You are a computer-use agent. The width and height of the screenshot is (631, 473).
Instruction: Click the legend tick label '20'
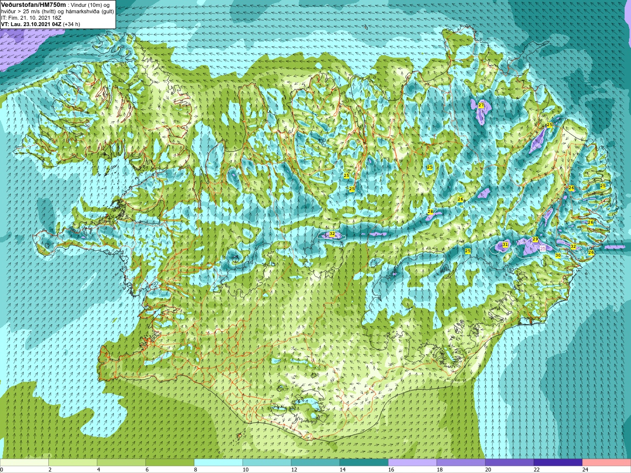point(488,470)
